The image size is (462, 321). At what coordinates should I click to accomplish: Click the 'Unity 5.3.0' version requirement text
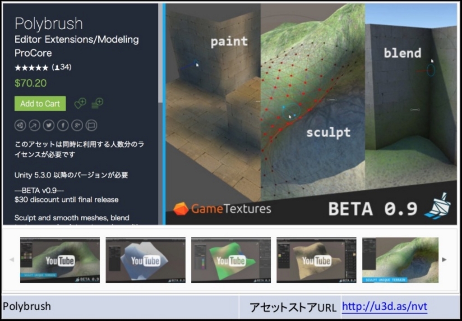(71, 175)
